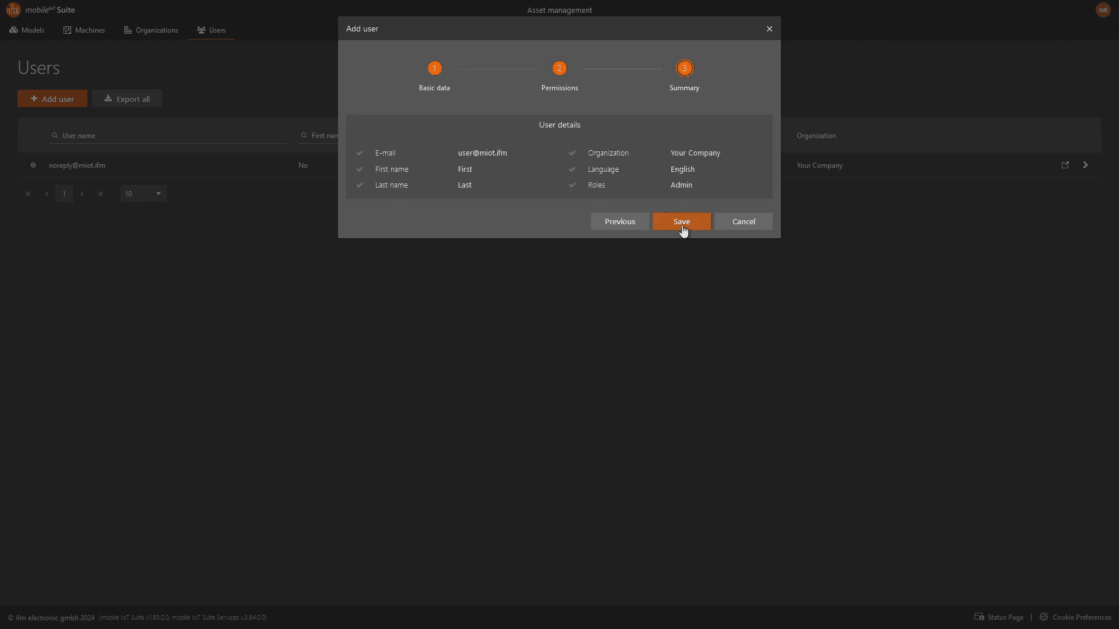Screen dimensions: 1119x629
Task: Go to first page double-chevron
Action: click(x=28, y=193)
